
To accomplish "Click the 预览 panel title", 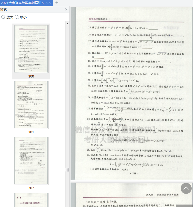I will click(3, 10).
